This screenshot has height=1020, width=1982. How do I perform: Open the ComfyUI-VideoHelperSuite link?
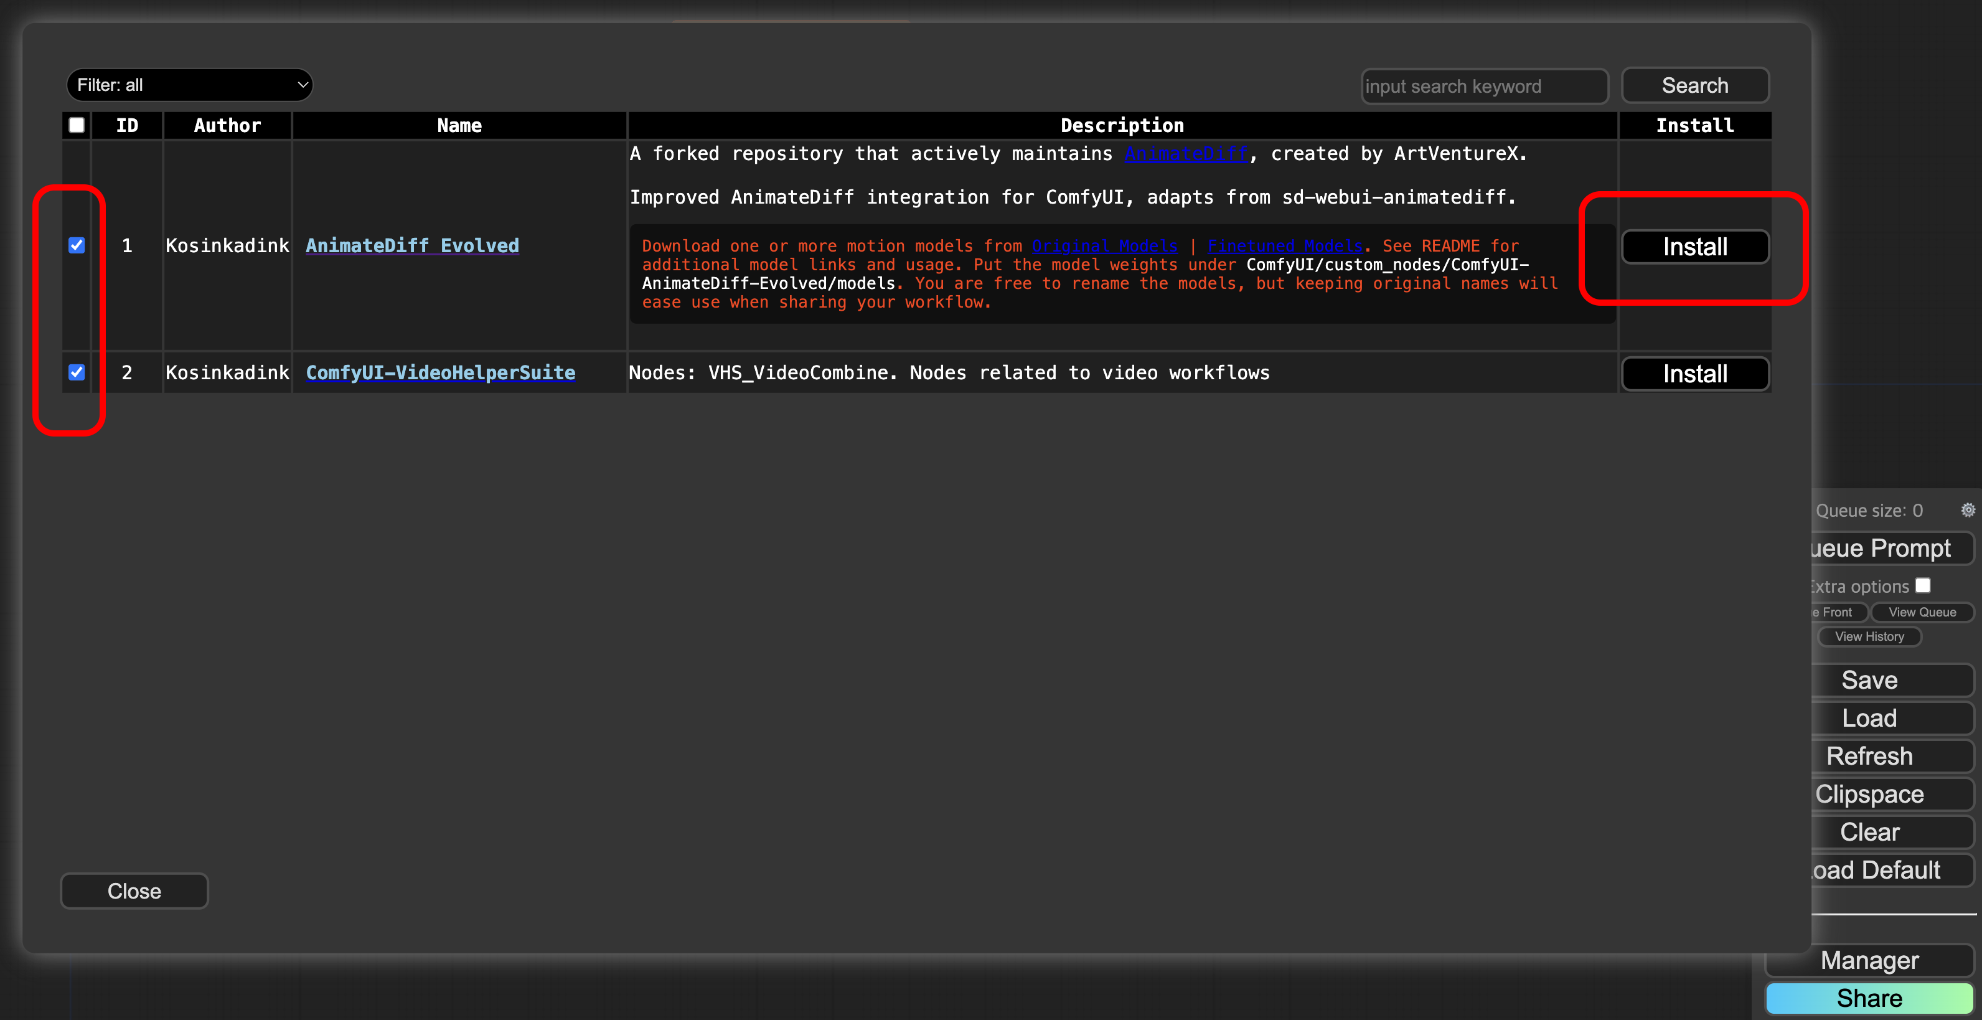point(440,372)
